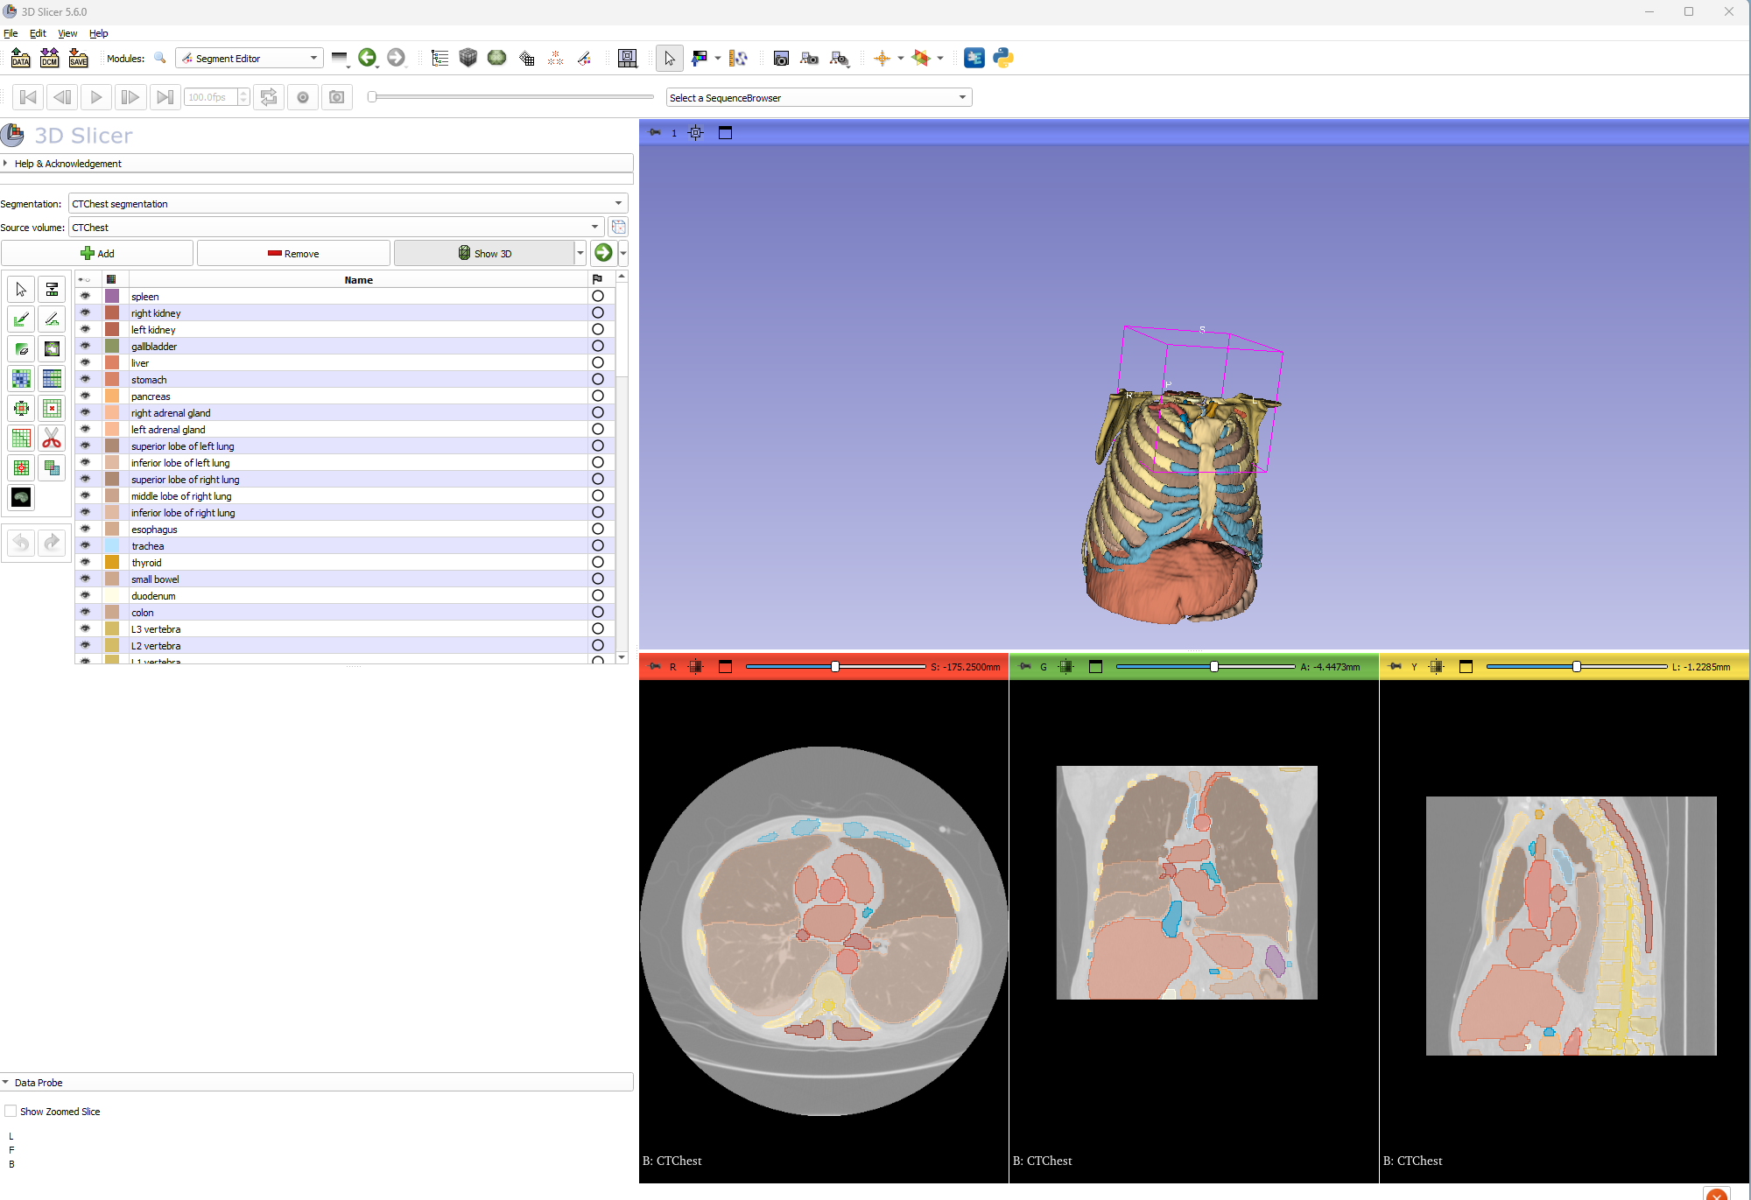Click the red slice offset slider
This screenshot has width=1751, height=1200.
835,667
